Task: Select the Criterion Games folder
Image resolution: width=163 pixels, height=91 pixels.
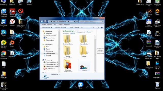Action: point(68,40)
